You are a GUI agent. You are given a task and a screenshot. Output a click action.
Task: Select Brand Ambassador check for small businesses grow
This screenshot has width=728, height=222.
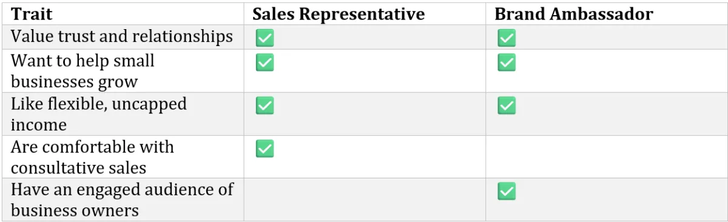coord(507,62)
